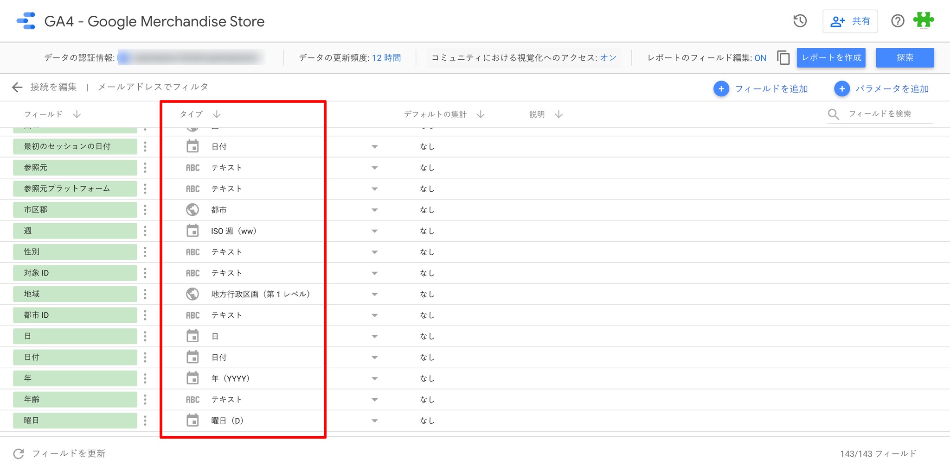Click メールアドレスでフィルタ link
Image resolution: width=950 pixels, height=471 pixels.
coord(153,87)
